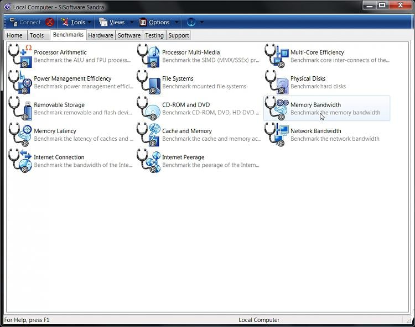
Task: Switch to the Software tab
Action: 129,35
